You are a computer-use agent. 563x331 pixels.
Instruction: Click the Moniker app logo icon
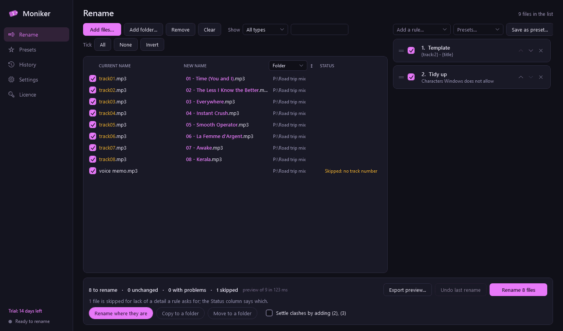pyautogui.click(x=13, y=13)
